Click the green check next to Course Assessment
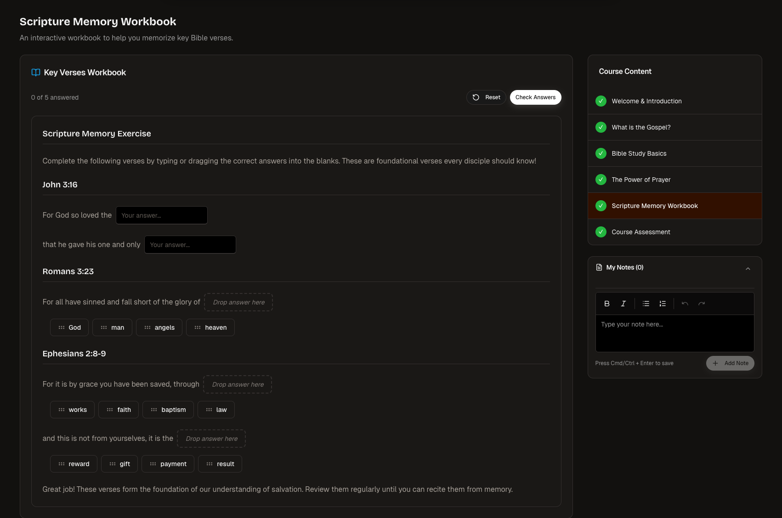This screenshot has width=782, height=518. [x=601, y=232]
